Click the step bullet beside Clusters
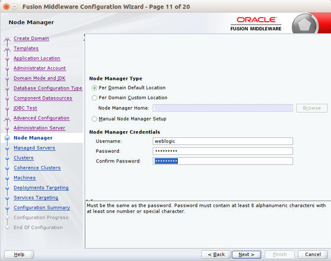Image resolution: width=331 pixels, height=261 pixels. 7,158
